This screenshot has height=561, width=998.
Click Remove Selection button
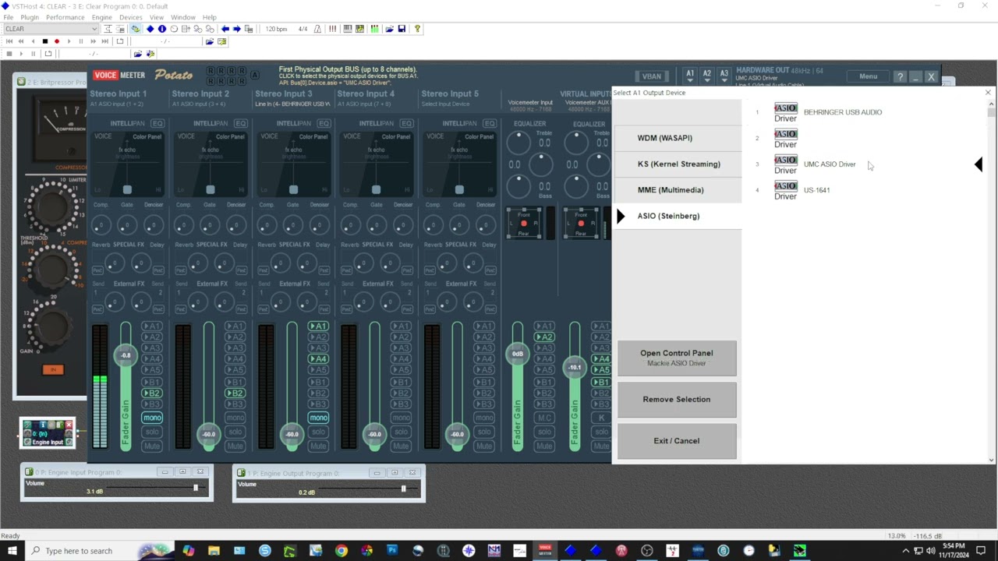click(x=677, y=399)
